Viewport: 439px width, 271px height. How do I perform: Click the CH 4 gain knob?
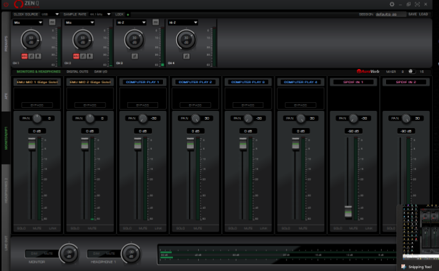[x=186, y=39]
